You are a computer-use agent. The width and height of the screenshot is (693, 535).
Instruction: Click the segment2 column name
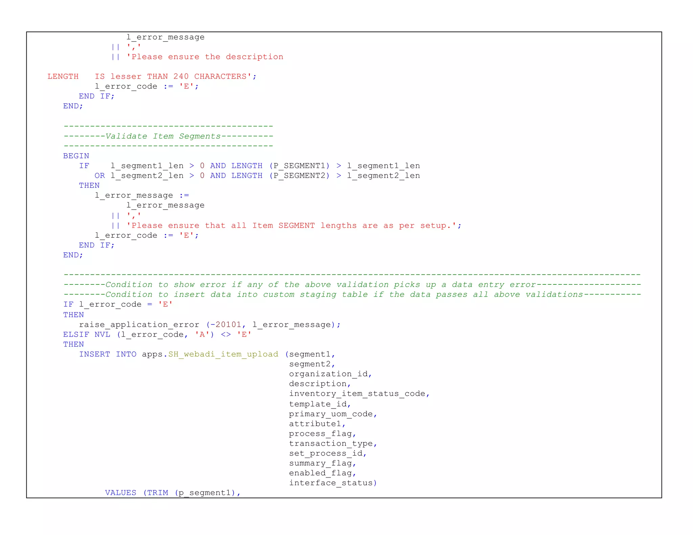point(310,364)
